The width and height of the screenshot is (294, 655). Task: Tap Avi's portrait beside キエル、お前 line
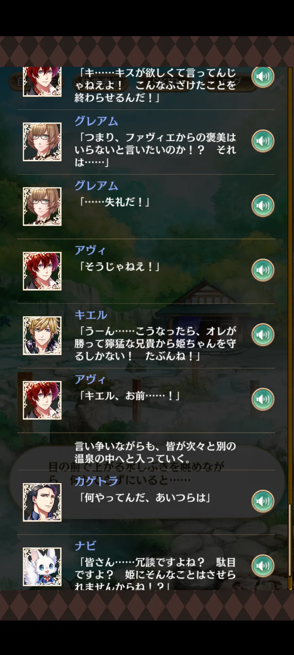click(42, 400)
